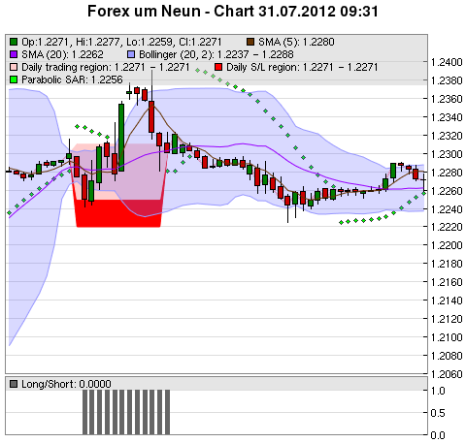Click the green candlestick OHLC legend swatch
The image size is (466, 443).
click(14, 42)
